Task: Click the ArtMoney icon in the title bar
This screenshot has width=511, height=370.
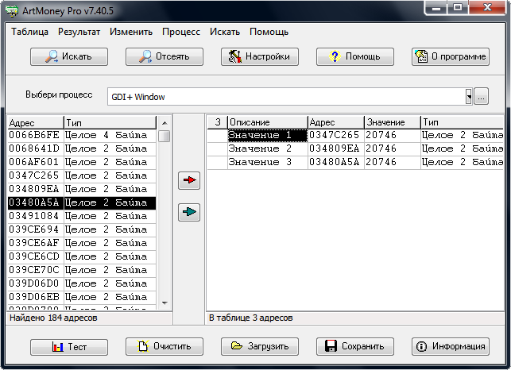Action: [12, 10]
